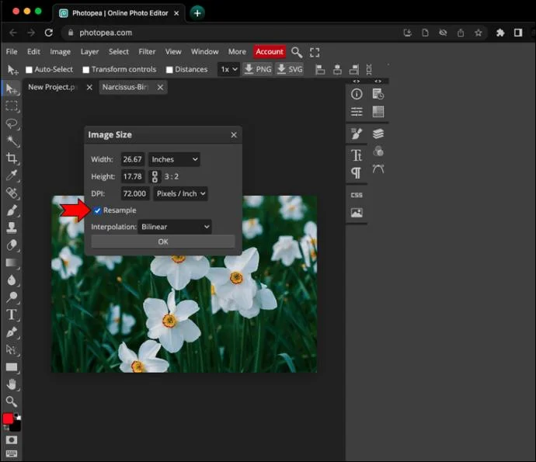Select the Spot Healing Brush tool

click(12, 193)
